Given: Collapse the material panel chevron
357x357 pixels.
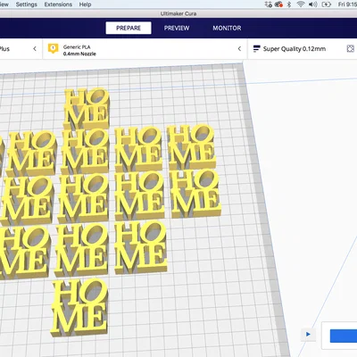Looking at the screenshot, I should click(239, 49).
